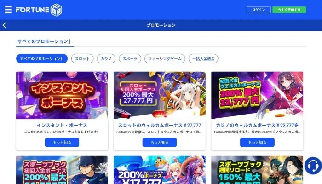Select the すべてのプロモーション underlined tab
This screenshot has height=184, width=322.
[x=45, y=42]
